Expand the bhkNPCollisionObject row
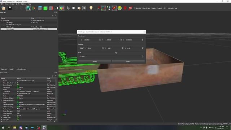The image size is (231, 130). 4,25
